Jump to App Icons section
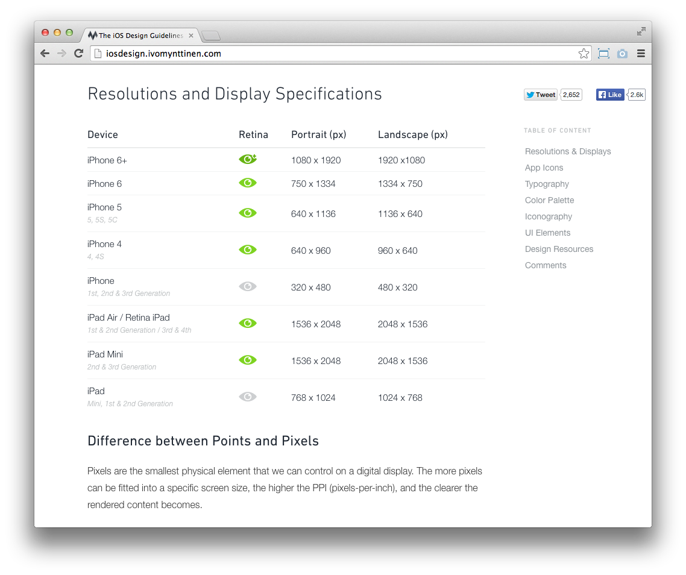The image size is (686, 575). click(x=544, y=168)
